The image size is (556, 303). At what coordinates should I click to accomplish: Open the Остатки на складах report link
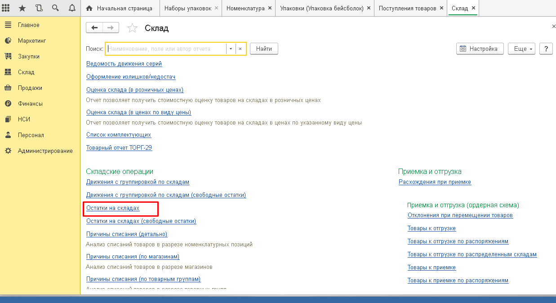point(113,208)
